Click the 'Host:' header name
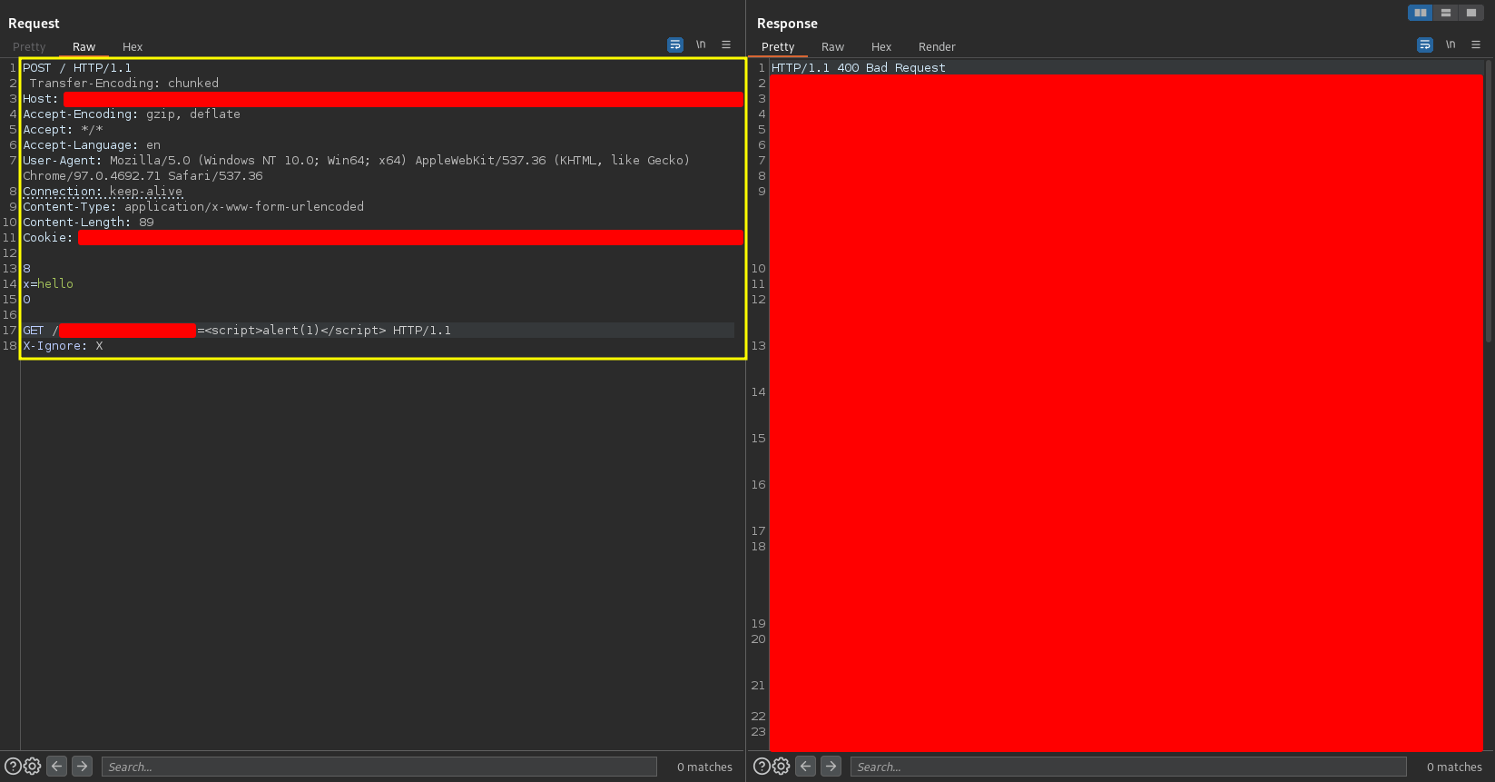This screenshot has height=782, width=1495. tap(40, 99)
